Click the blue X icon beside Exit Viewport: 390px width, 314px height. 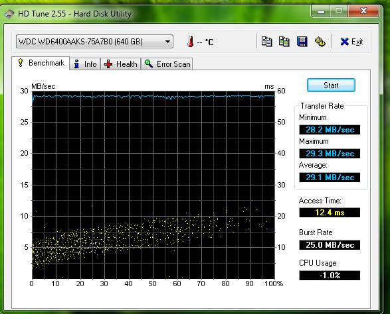pyautogui.click(x=344, y=42)
